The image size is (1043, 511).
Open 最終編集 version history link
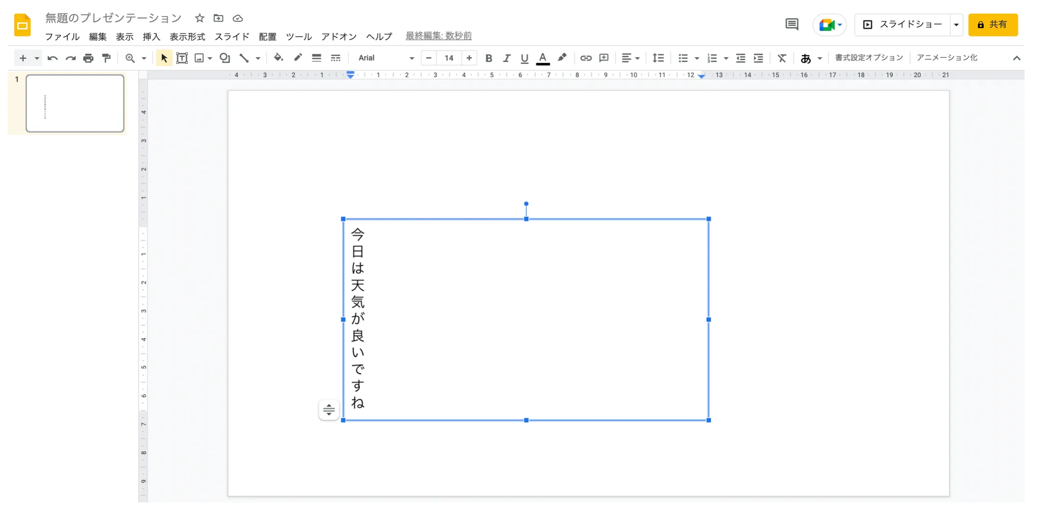click(439, 36)
